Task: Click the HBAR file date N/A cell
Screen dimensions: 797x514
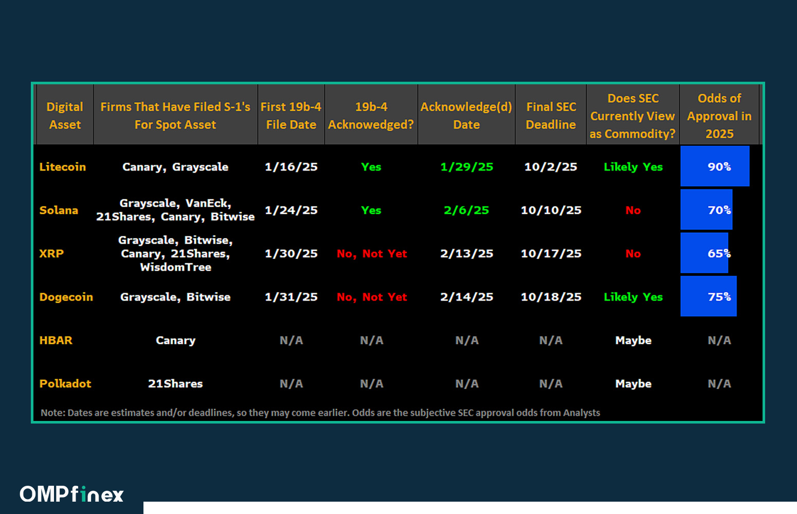Action: point(291,340)
